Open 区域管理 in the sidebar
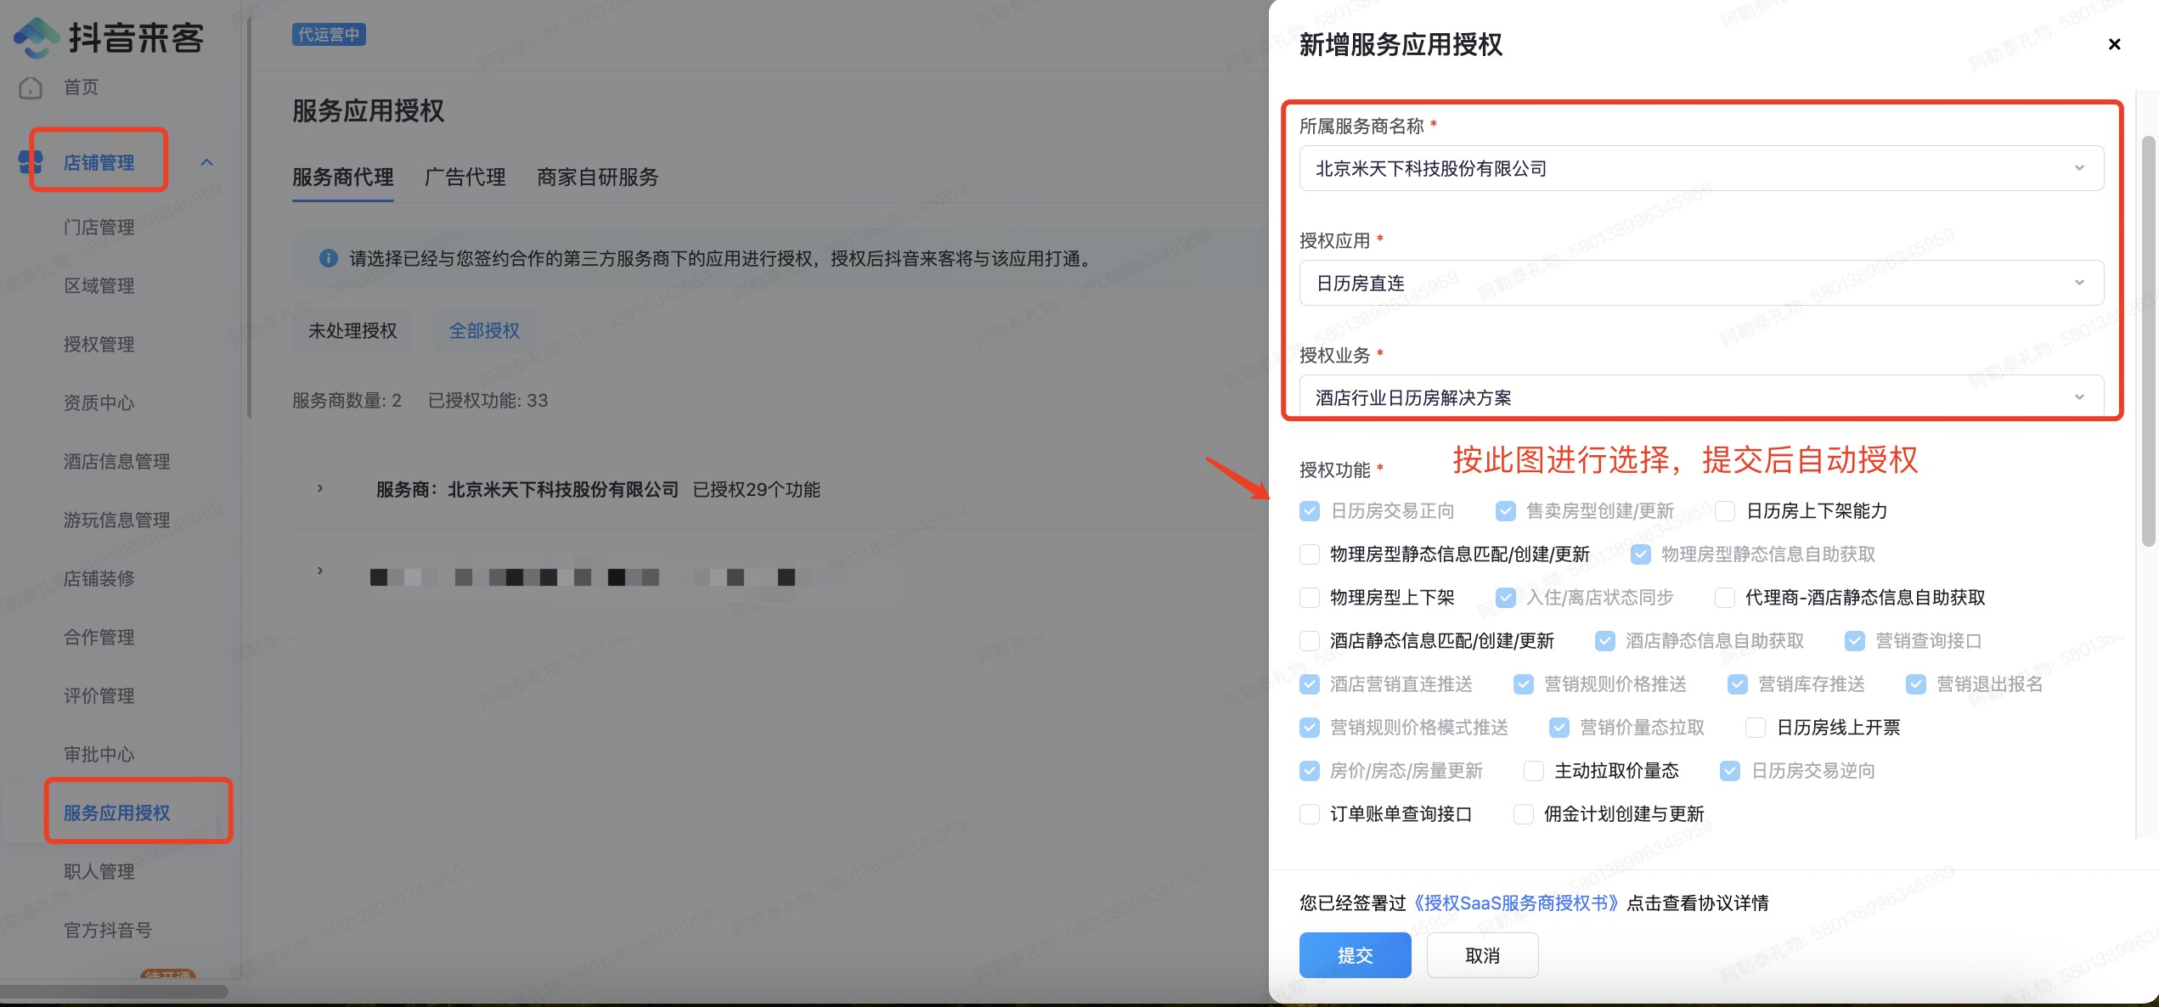 pos(99,286)
